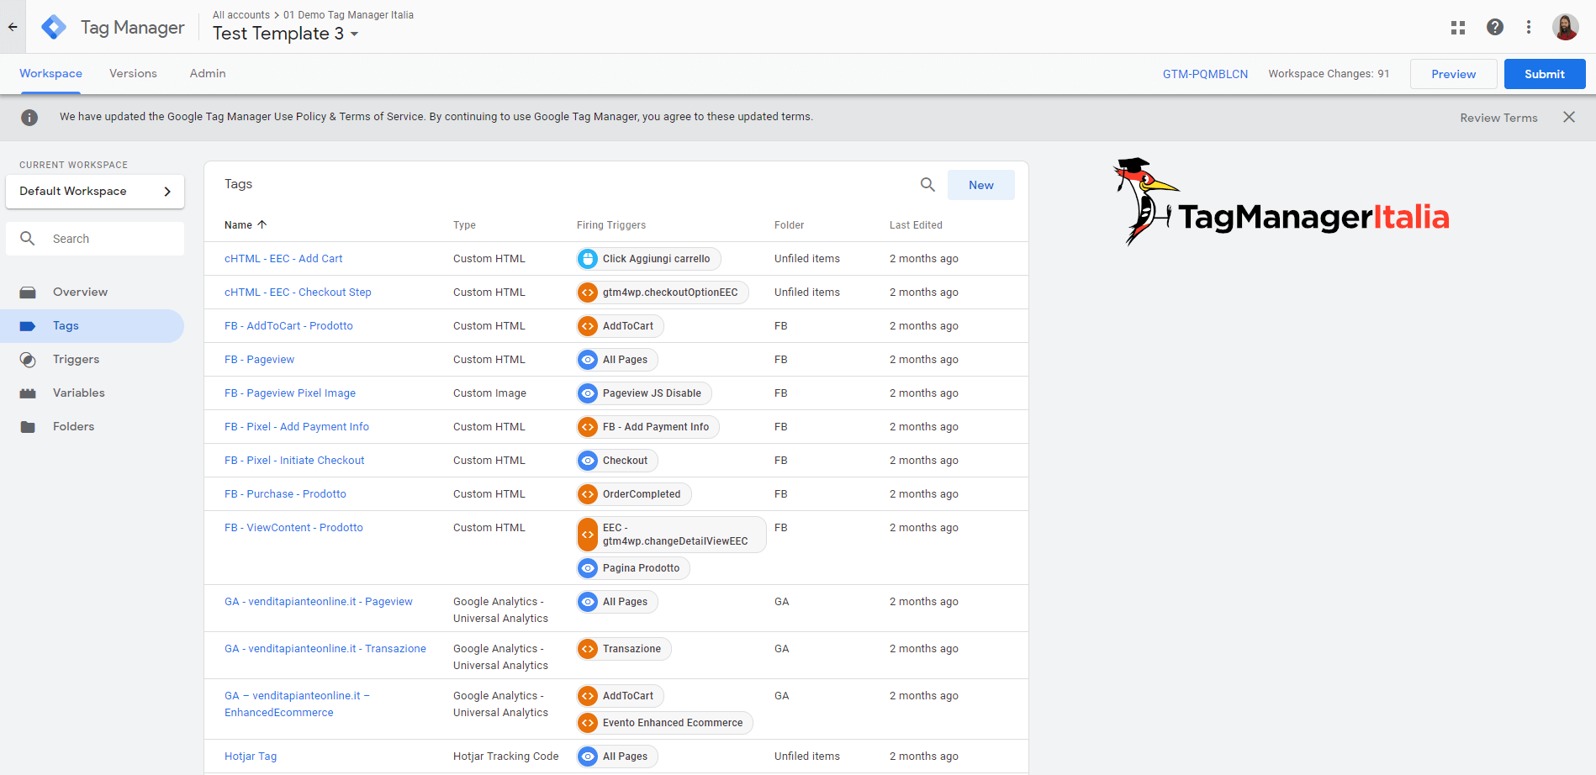Viewport: 1596px width, 775px height.
Task: Click the info icon in the policy banner
Action: (x=29, y=118)
